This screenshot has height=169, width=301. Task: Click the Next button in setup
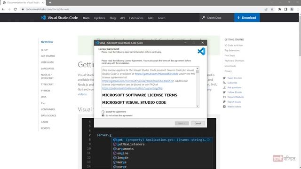pyautogui.click(x=182, y=123)
